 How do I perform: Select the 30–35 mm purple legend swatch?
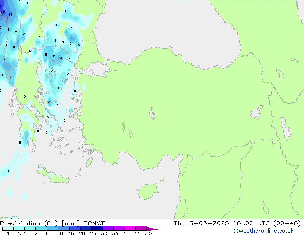[x=107, y=229]
